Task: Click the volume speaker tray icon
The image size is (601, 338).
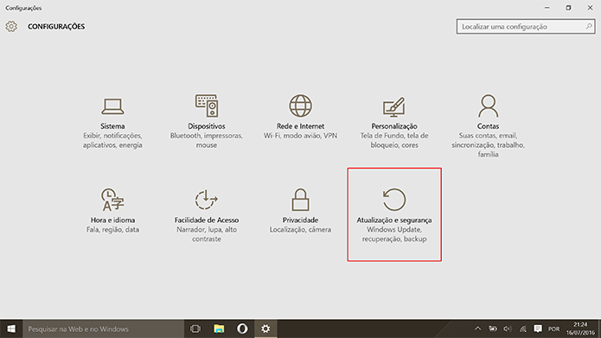Action: (508, 328)
